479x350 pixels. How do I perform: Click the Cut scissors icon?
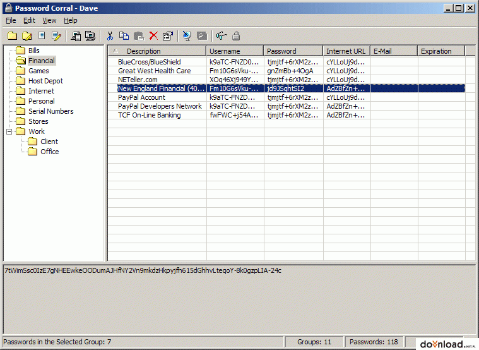110,36
